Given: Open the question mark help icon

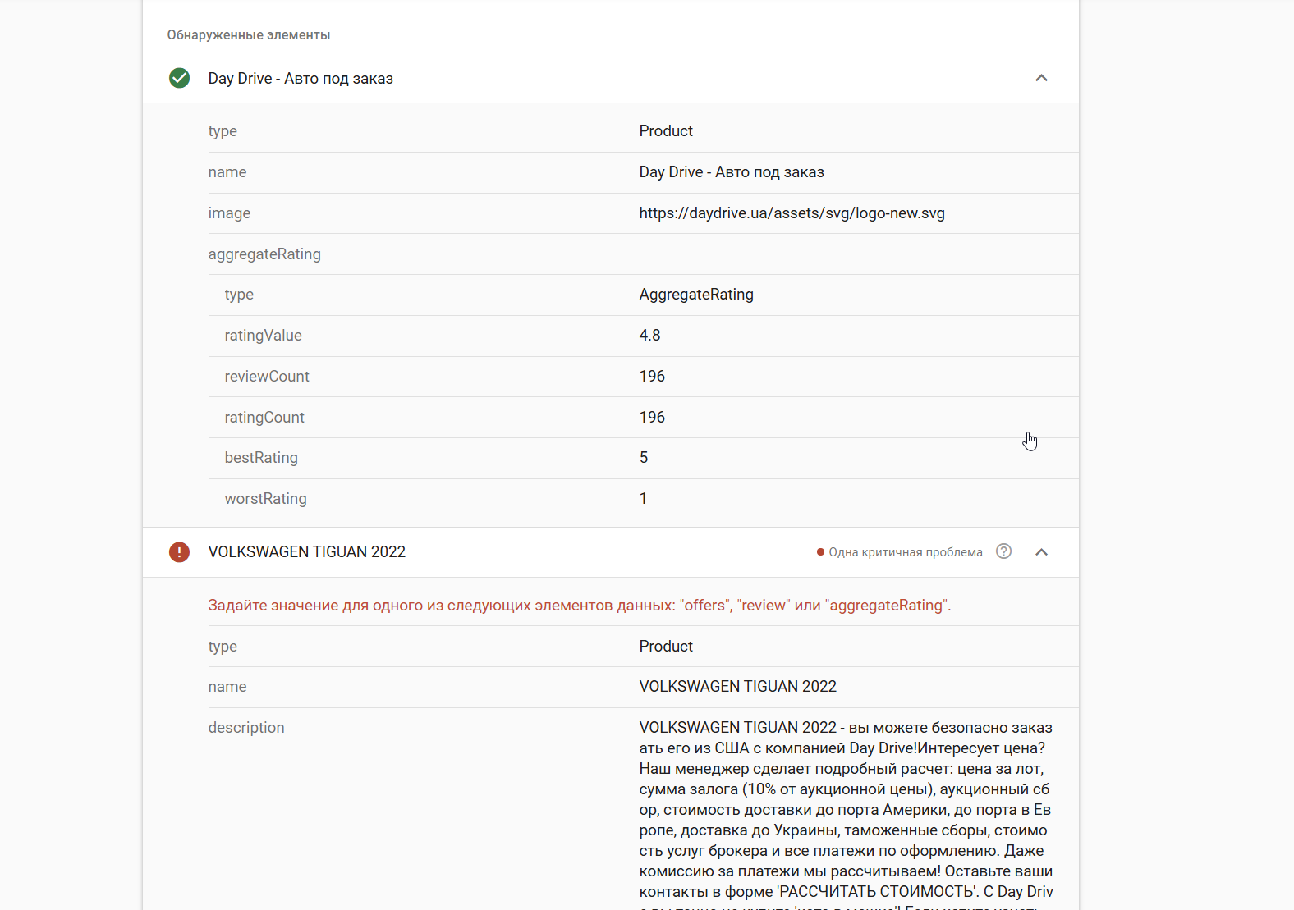Looking at the screenshot, I should pyautogui.click(x=1003, y=551).
